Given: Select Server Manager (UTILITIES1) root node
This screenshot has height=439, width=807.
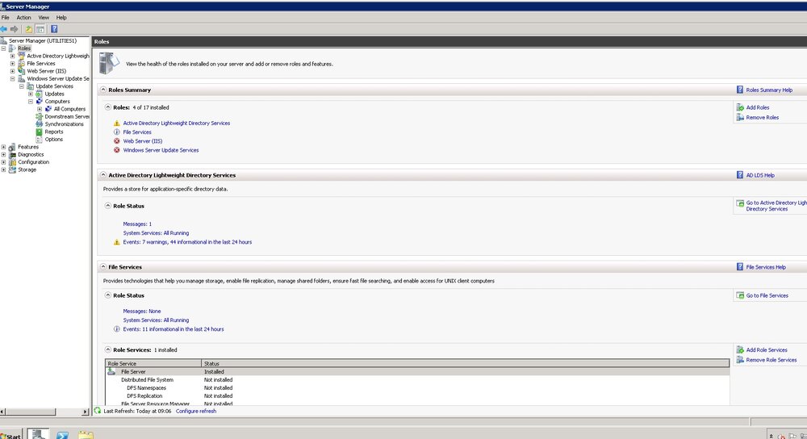Looking at the screenshot, I should [x=43, y=40].
